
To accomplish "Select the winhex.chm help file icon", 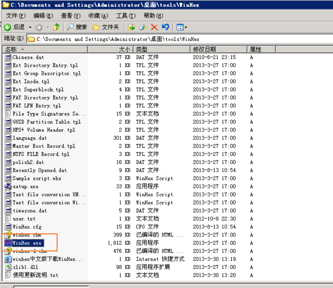I will point(8,235).
